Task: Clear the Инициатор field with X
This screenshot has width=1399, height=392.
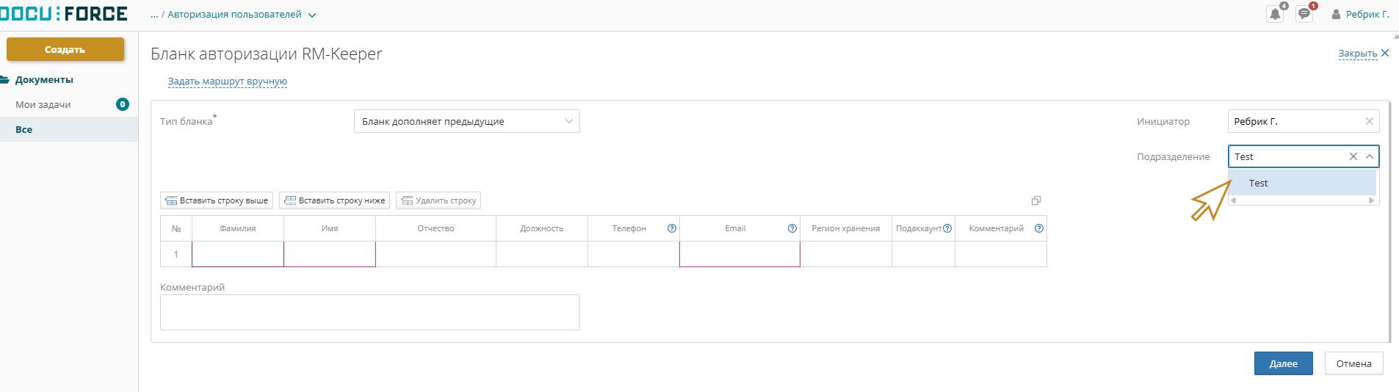Action: tap(1369, 121)
